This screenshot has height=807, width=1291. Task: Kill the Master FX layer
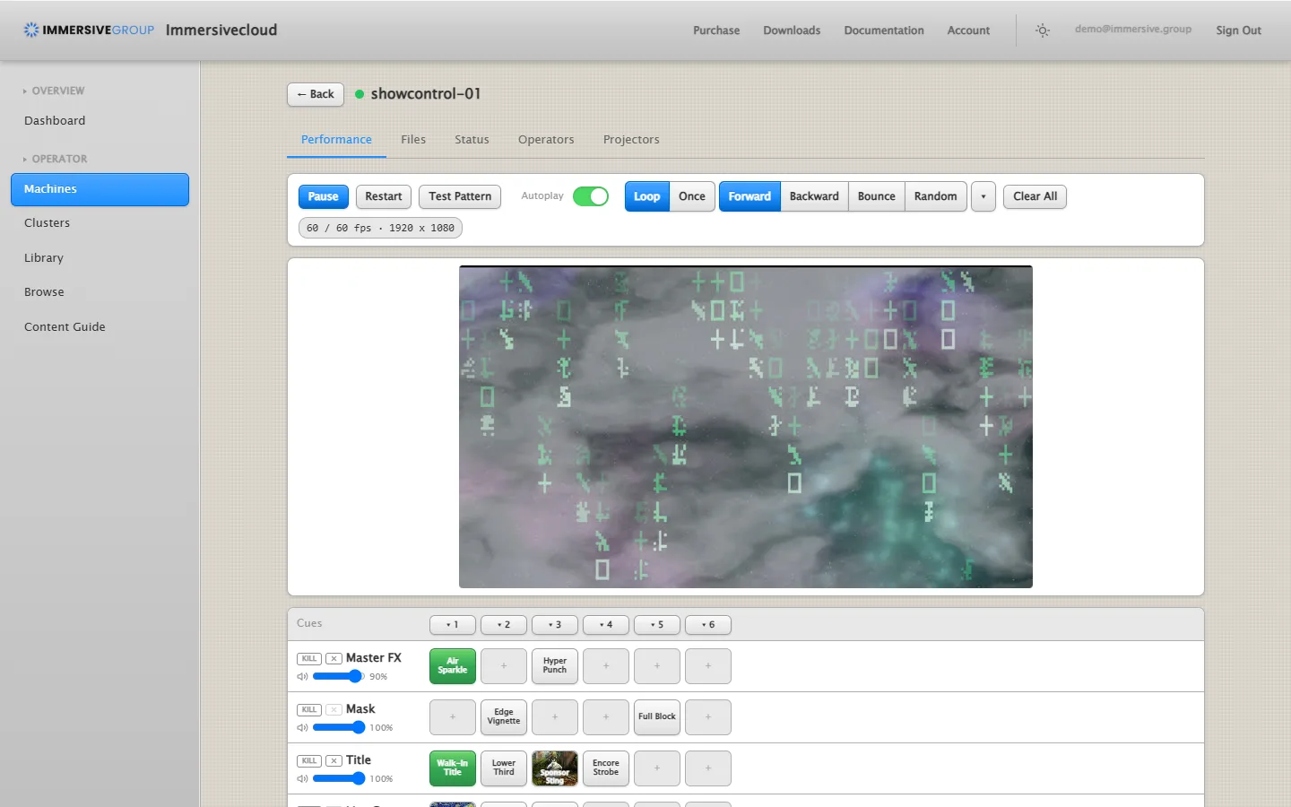[309, 658]
